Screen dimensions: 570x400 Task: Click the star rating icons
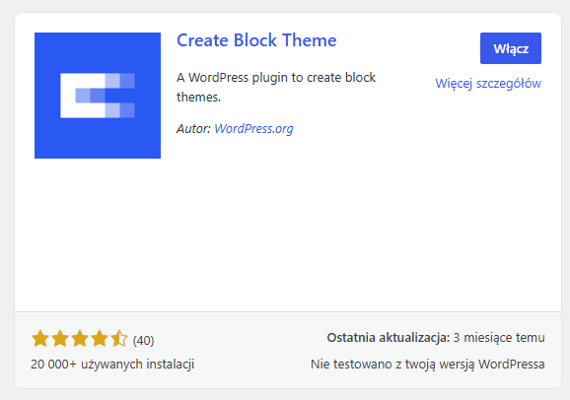click(x=80, y=339)
